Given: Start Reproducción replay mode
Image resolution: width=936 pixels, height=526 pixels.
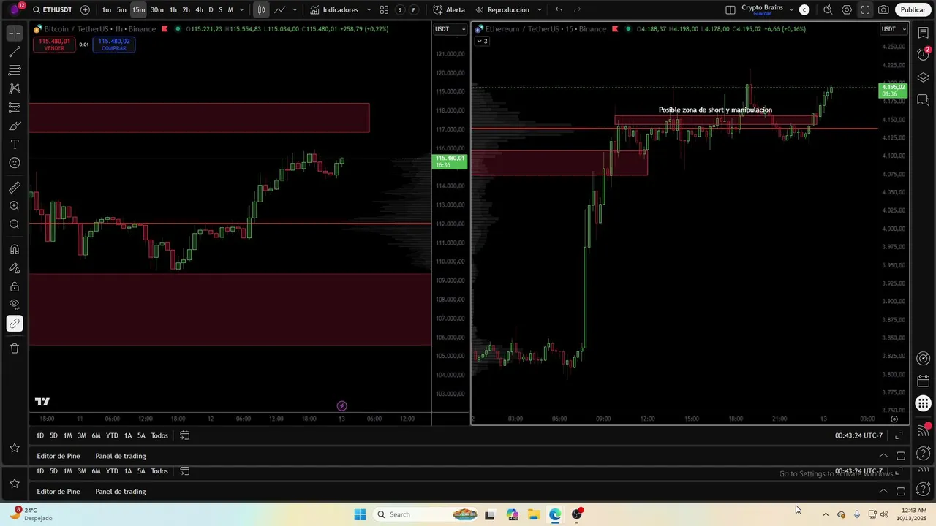Looking at the screenshot, I should click(x=502, y=9).
